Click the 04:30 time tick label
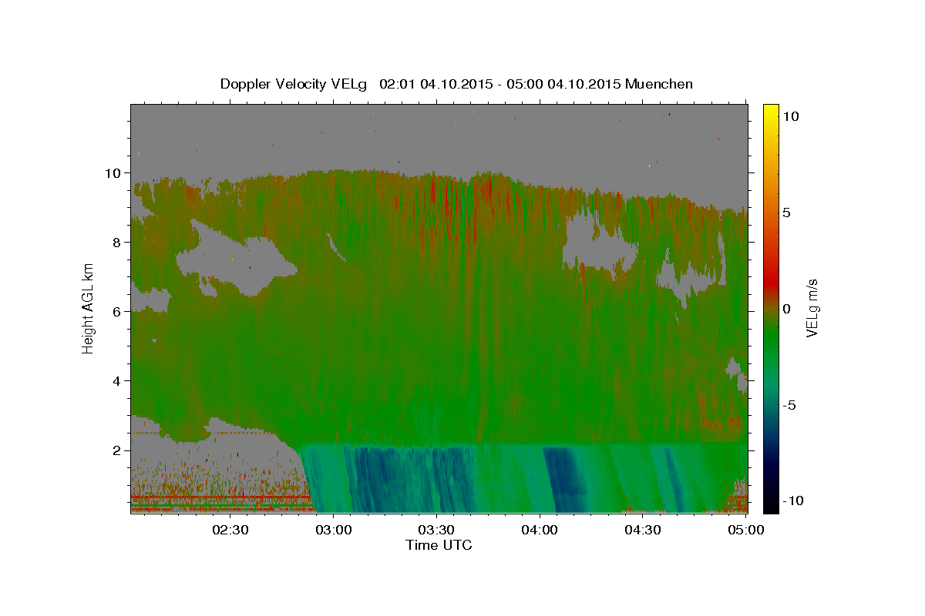 coord(643,530)
